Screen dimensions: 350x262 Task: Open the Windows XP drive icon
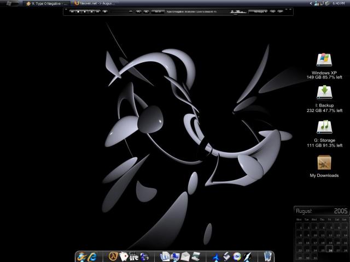pyautogui.click(x=324, y=59)
